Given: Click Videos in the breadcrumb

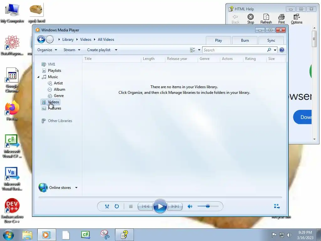Looking at the screenshot, I should tap(86, 40).
